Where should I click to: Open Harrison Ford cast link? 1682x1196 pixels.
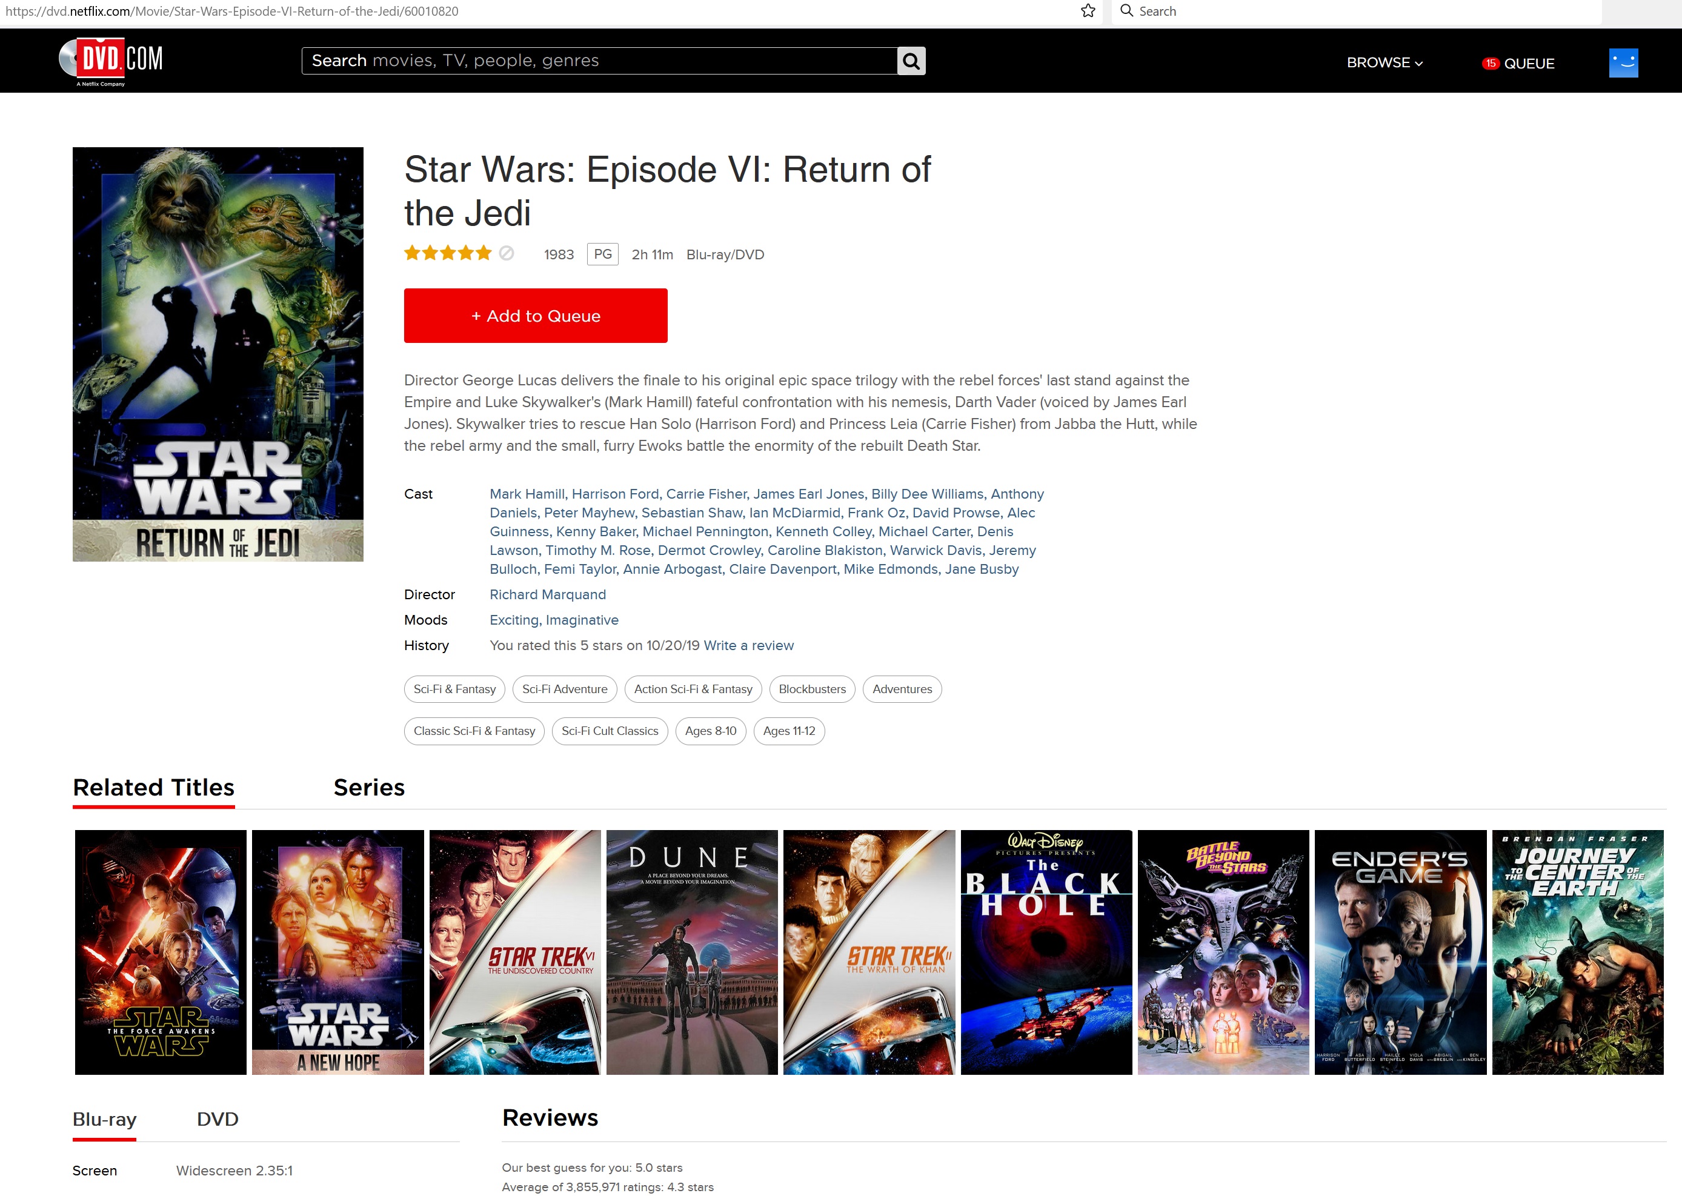[x=615, y=493]
